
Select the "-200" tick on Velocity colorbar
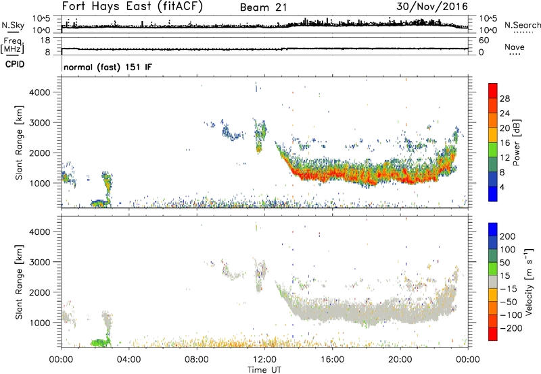coord(511,328)
